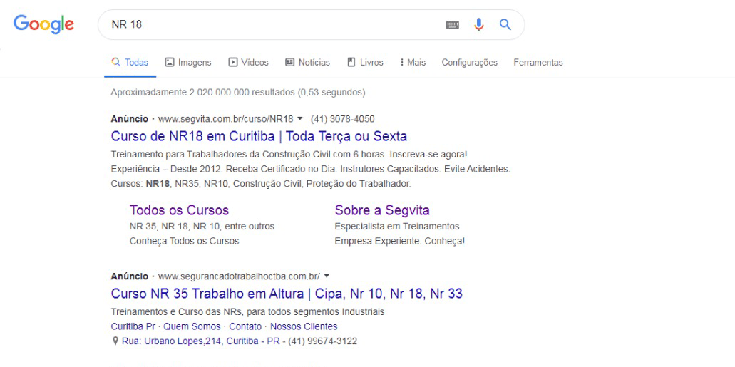Open Configurações settings
The height and width of the screenshot is (367, 735).
(469, 63)
